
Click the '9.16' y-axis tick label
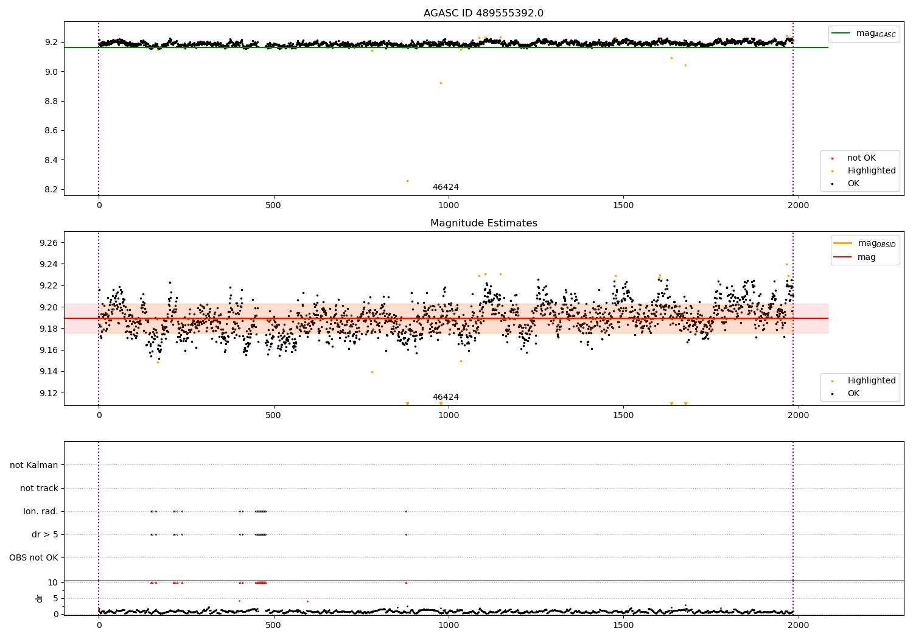pos(49,350)
